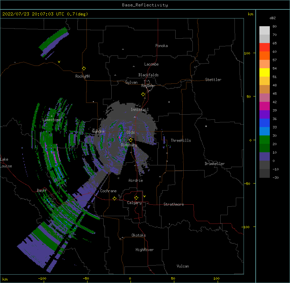Click the Stettler city label
290x283 pixels.
tap(213, 80)
